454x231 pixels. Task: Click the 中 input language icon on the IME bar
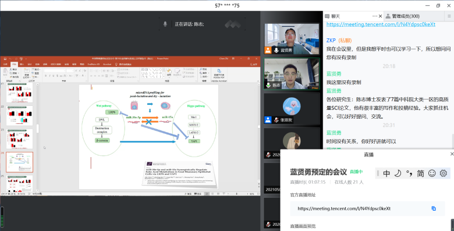[386, 173]
